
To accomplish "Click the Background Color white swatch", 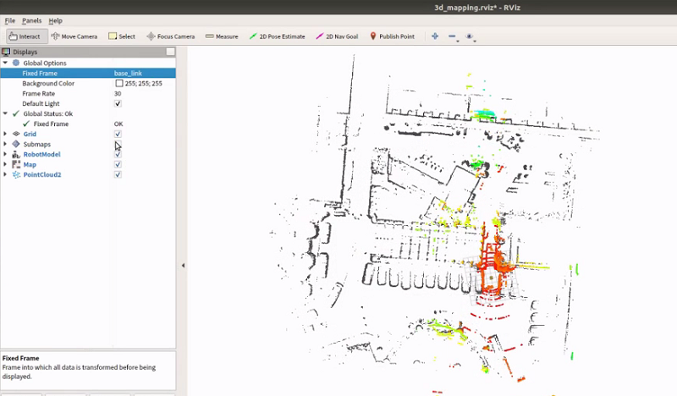I will [118, 84].
